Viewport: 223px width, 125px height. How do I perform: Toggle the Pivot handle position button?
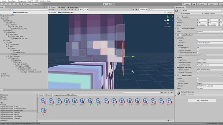coord(27,4)
